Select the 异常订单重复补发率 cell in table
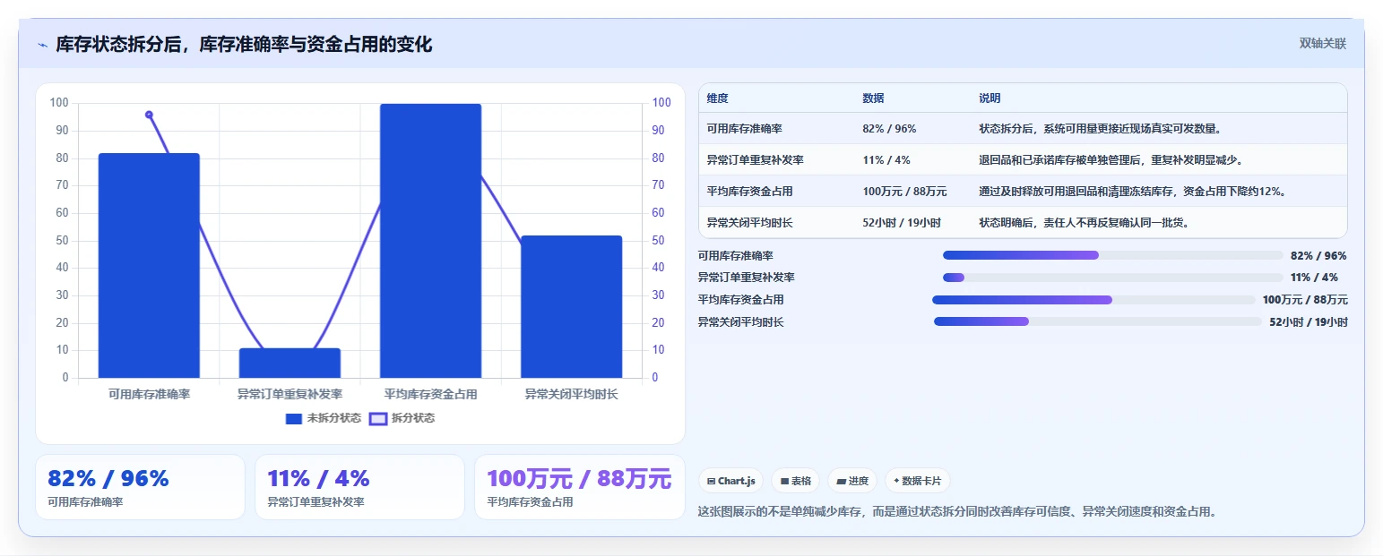This screenshot has width=1383, height=556. pos(755,160)
